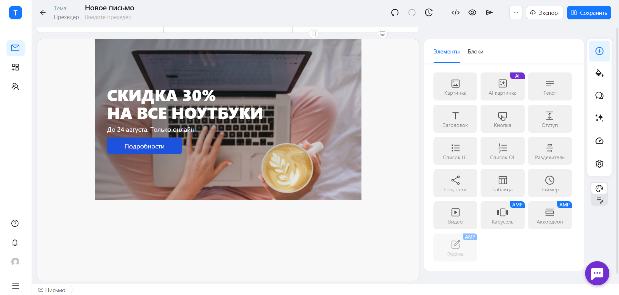619x295 pixels.
Task: Click the Новое письмо subject field
Action: pos(109,8)
